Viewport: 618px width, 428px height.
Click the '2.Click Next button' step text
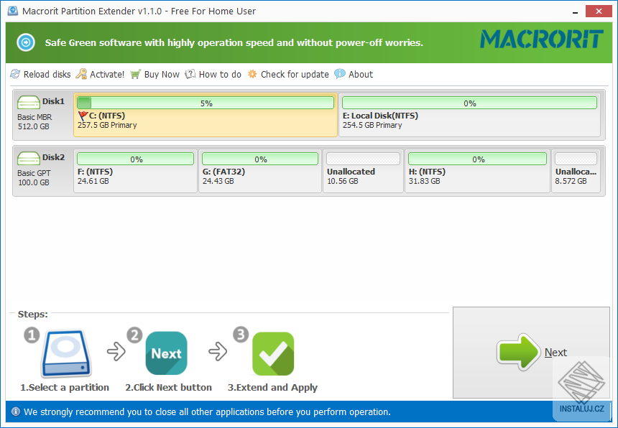[169, 388]
